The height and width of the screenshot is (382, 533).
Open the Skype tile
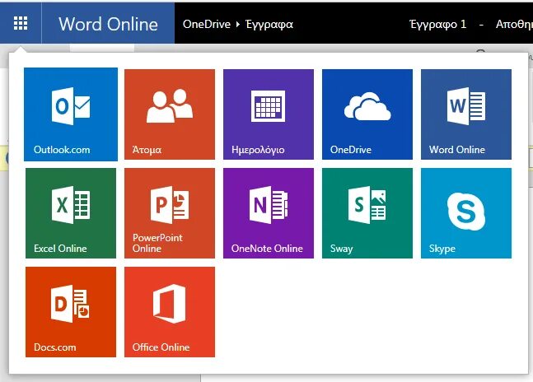click(x=466, y=213)
